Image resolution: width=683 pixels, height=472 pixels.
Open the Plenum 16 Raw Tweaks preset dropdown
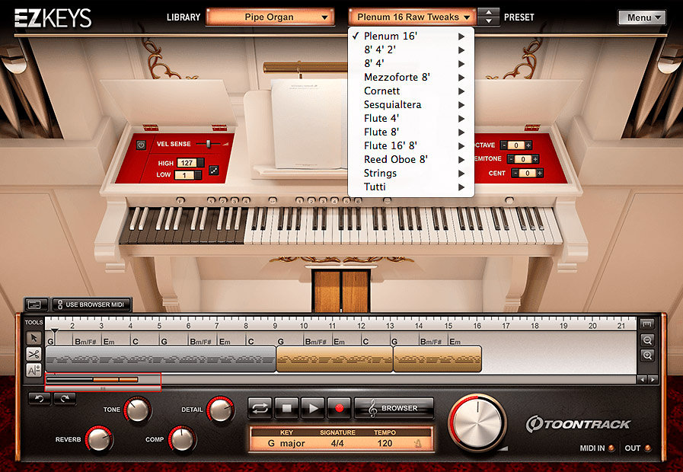point(412,17)
